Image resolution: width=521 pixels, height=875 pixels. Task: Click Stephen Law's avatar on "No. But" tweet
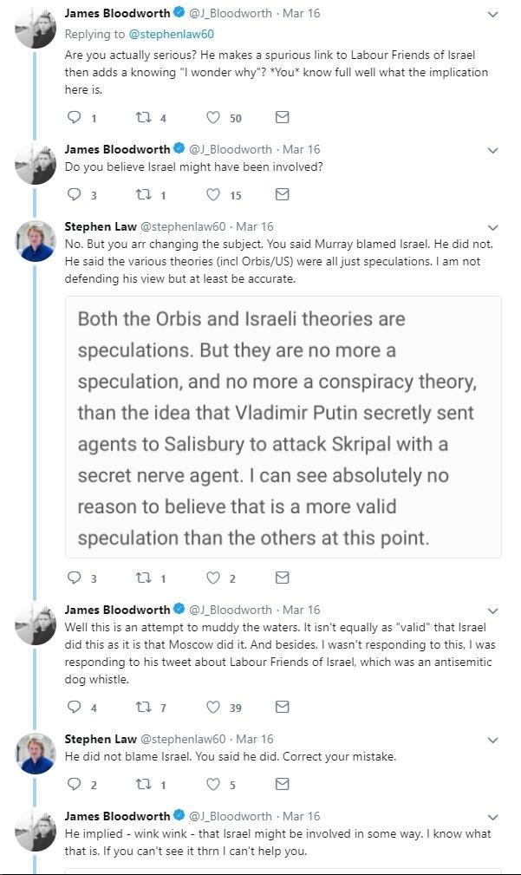click(36, 240)
